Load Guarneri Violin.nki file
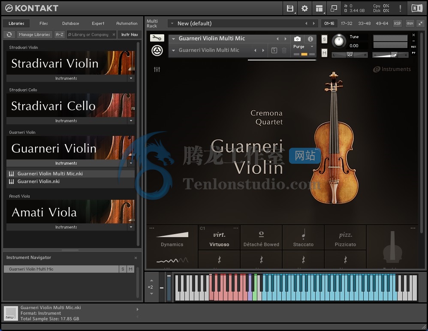 point(70,181)
